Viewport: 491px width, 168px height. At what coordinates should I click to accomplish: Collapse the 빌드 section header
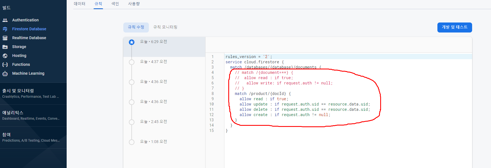coord(7,8)
